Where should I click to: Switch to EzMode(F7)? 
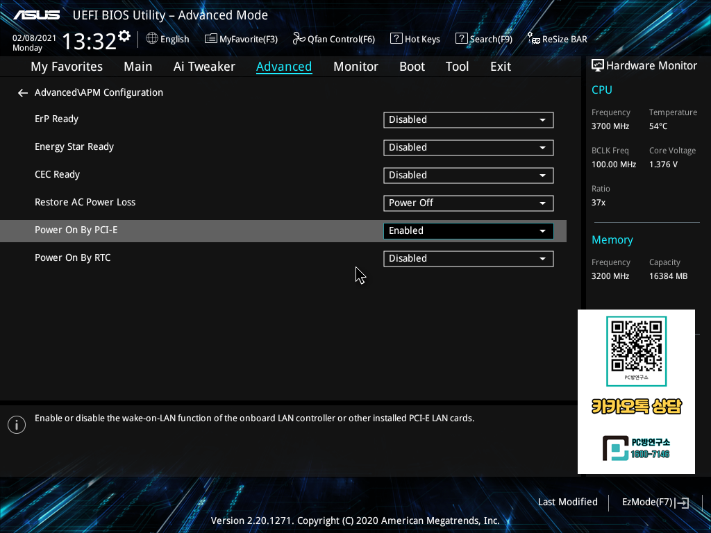pyautogui.click(x=655, y=502)
